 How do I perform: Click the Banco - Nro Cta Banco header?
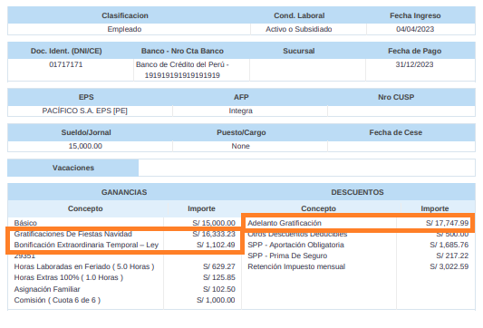coord(182,51)
